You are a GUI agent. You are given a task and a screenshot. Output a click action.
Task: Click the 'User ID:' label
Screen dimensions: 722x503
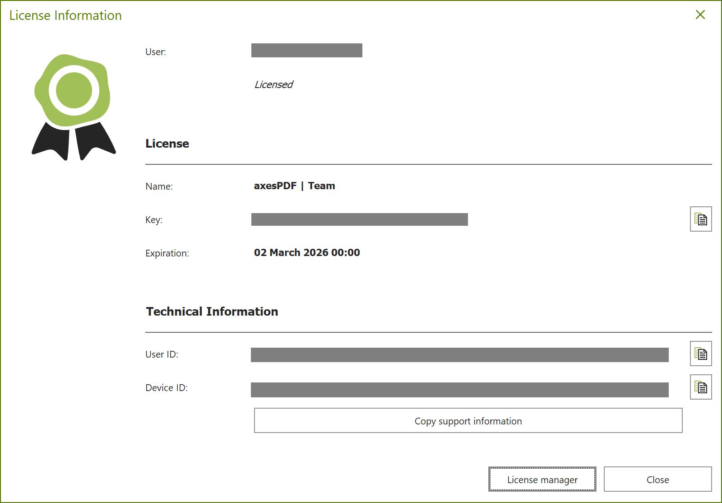pos(162,354)
